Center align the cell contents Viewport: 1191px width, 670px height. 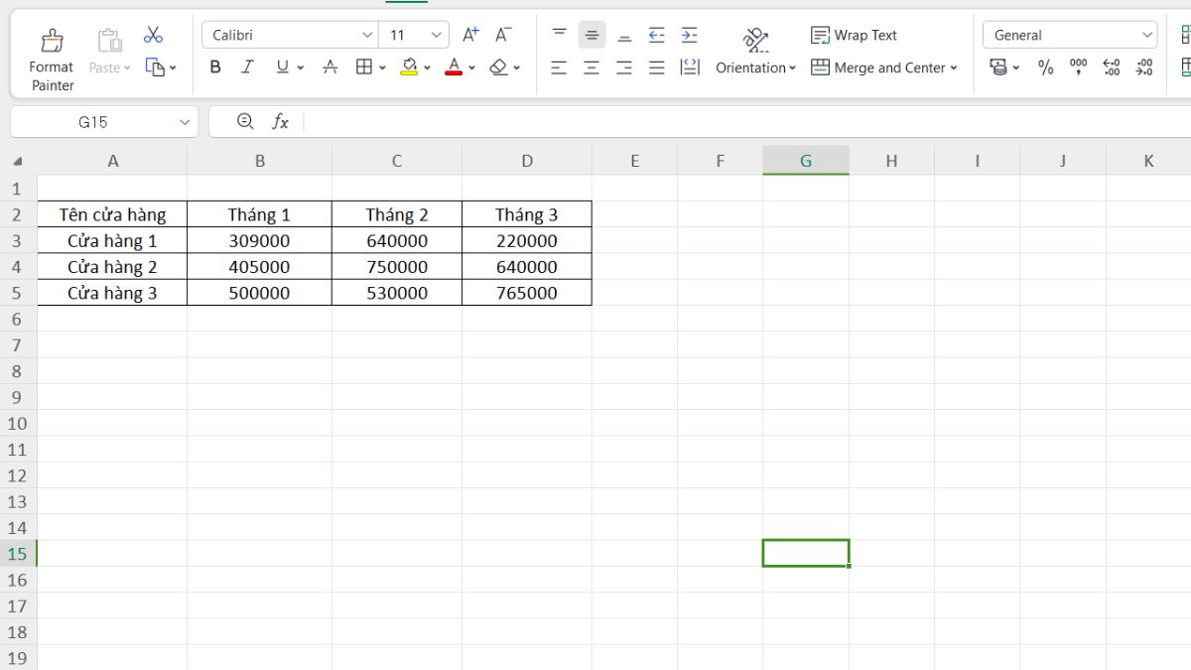tap(592, 67)
